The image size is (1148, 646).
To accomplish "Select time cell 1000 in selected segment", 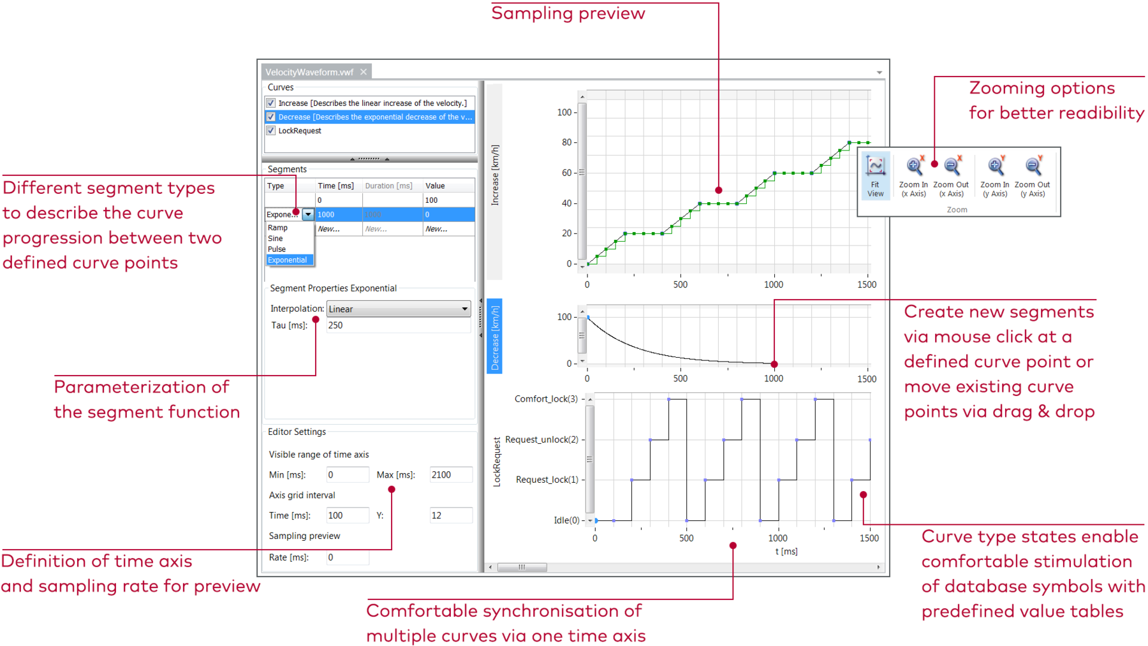I will tap(339, 214).
